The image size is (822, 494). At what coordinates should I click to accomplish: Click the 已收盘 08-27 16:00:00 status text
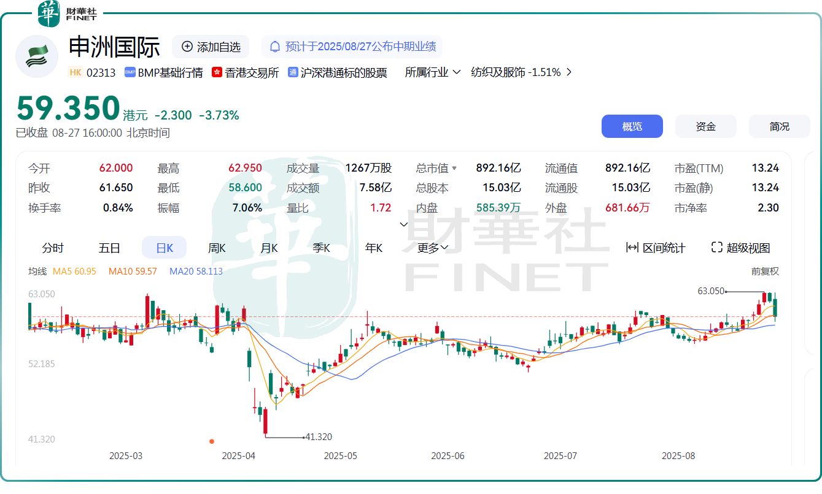[93, 133]
